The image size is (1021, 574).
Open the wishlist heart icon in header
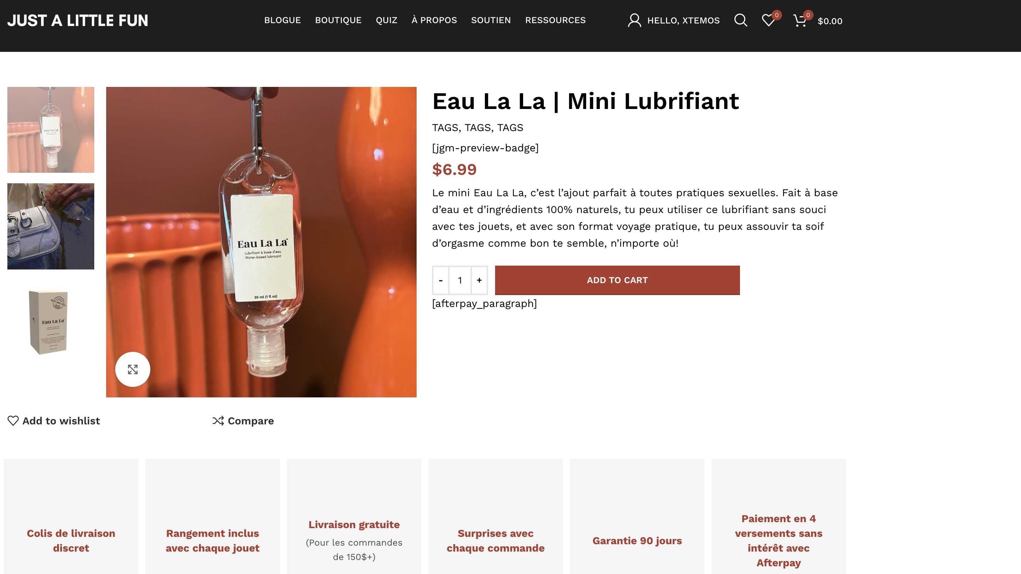[768, 20]
